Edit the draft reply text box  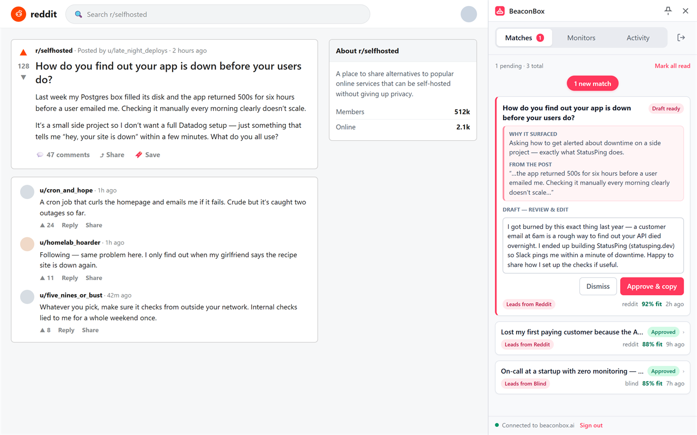(x=592, y=246)
